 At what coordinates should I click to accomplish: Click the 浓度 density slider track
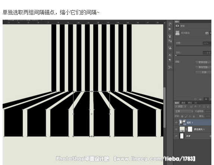click(x=193, y=46)
